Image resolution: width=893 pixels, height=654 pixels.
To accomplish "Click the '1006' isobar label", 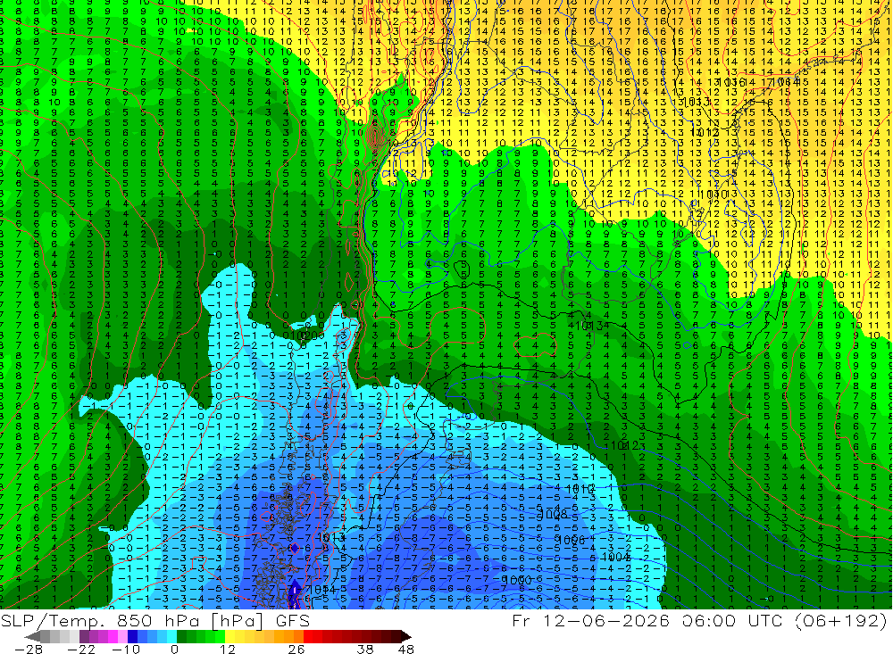I will coord(570,540).
